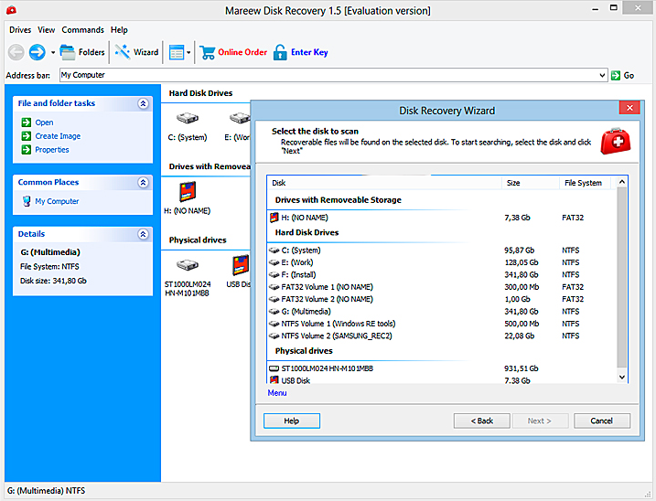Viewport: 656px width, 501px height.
Task: Select ST1000LM024 physical drive icon in main pane
Action: 187,265
